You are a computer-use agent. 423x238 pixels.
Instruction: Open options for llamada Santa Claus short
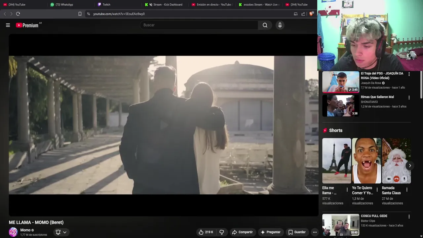407,189
